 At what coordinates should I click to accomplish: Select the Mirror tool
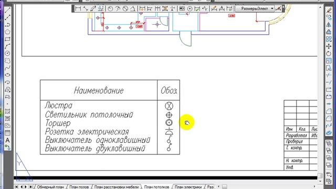[329, 25]
